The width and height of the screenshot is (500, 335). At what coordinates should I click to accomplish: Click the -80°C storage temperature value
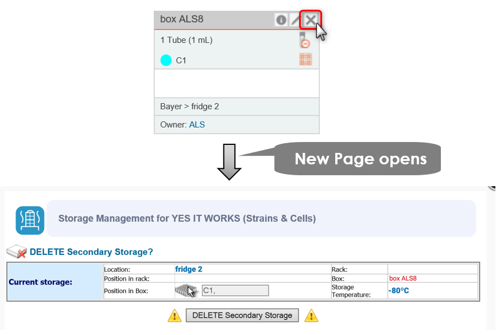point(398,290)
